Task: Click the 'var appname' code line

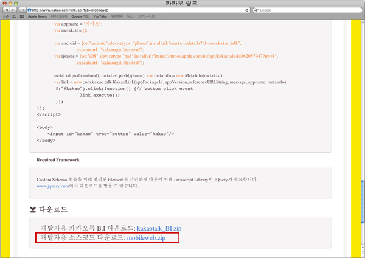Action: click(x=78, y=24)
